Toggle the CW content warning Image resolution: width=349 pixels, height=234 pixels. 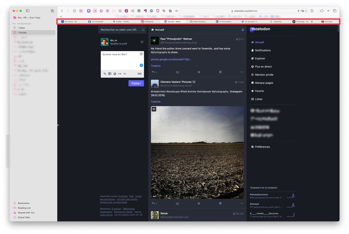tap(120, 74)
